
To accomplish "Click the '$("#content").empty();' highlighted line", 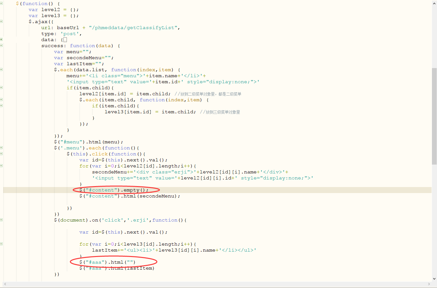I will (x=114, y=190).
